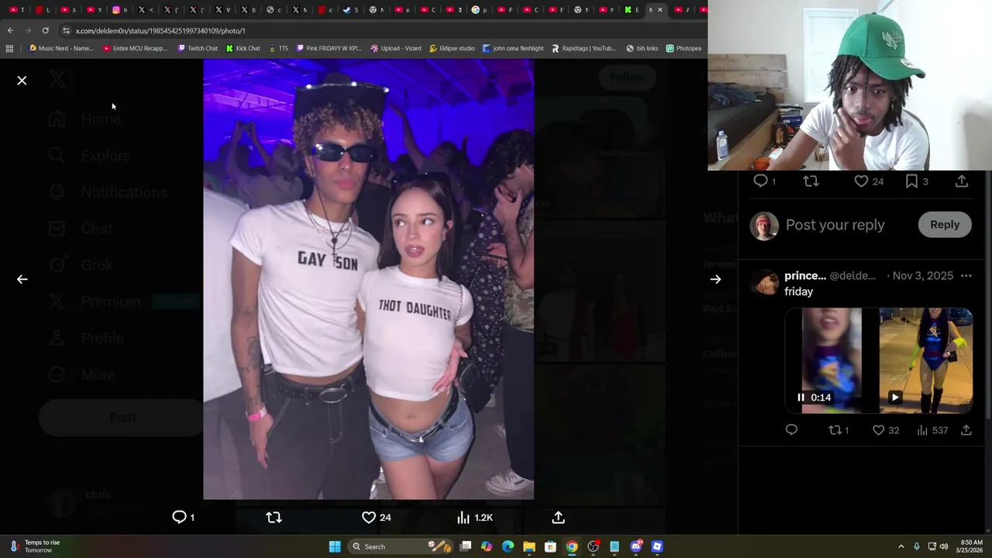Image resolution: width=992 pixels, height=558 pixels.
Task: Go to the previous photo arrow
Action: click(22, 279)
